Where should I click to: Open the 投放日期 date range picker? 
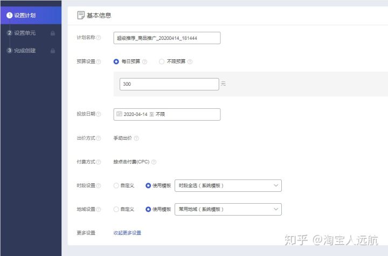coord(167,114)
